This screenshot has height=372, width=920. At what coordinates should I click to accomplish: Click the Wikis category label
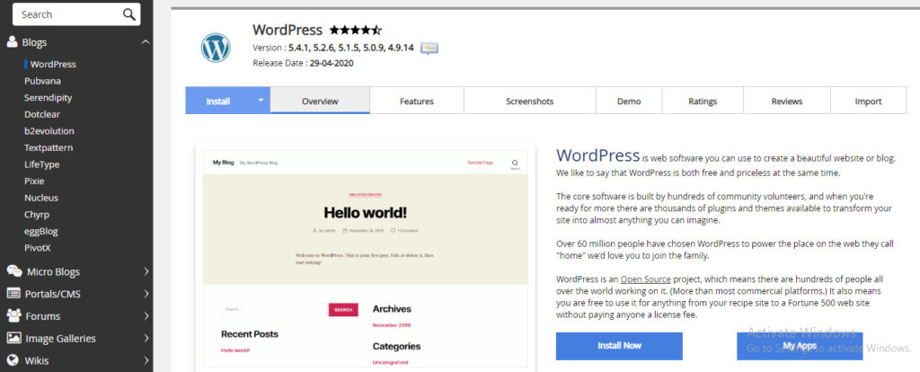(x=36, y=361)
